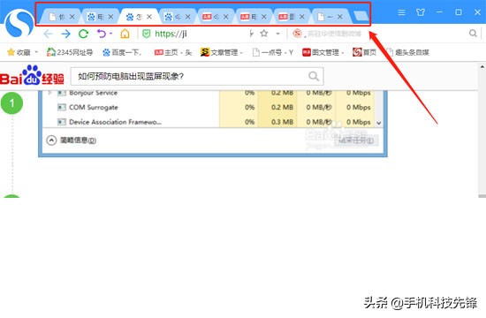Open the 首页 bookmark with red icon
This screenshot has height=318, width=486.
click(364, 52)
